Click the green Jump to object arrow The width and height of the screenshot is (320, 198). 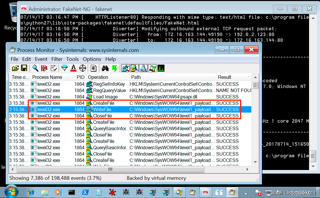114,68
